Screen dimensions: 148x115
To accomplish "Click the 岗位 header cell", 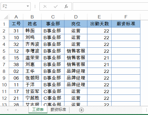I will tap(76, 24).
